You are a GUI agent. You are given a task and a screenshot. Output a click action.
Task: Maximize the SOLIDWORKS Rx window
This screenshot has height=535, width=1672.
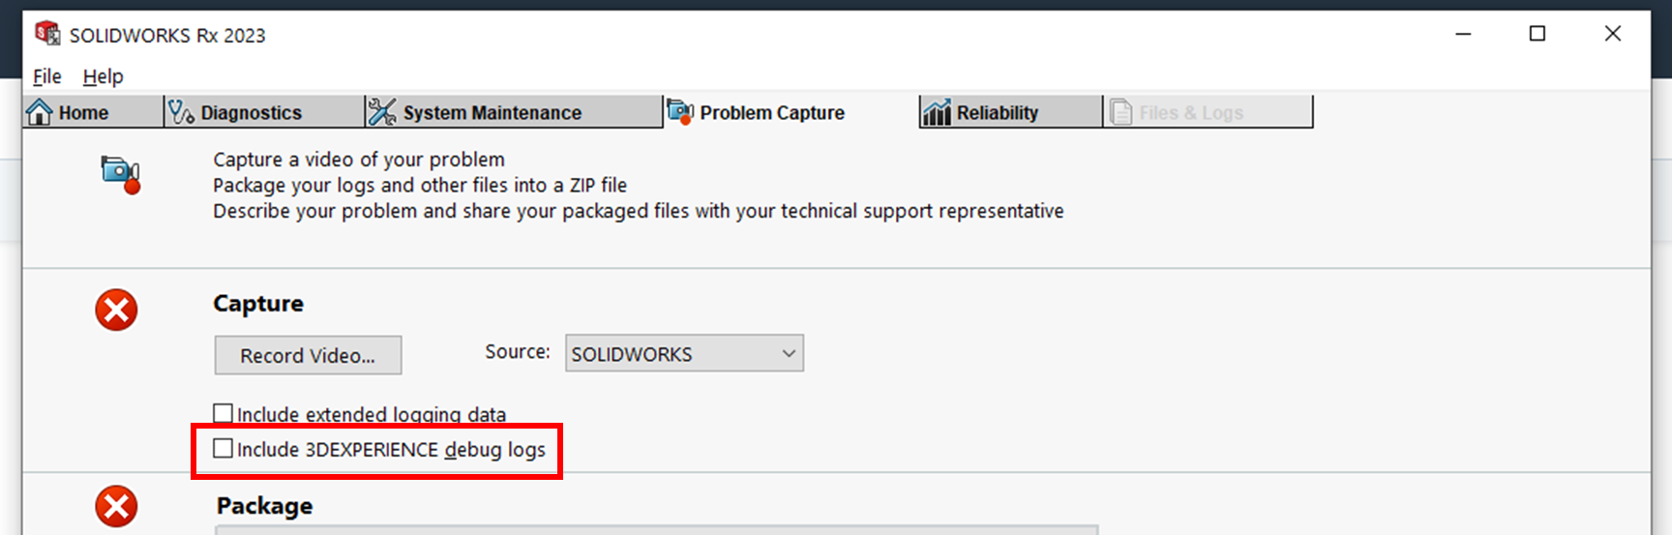[1537, 34]
